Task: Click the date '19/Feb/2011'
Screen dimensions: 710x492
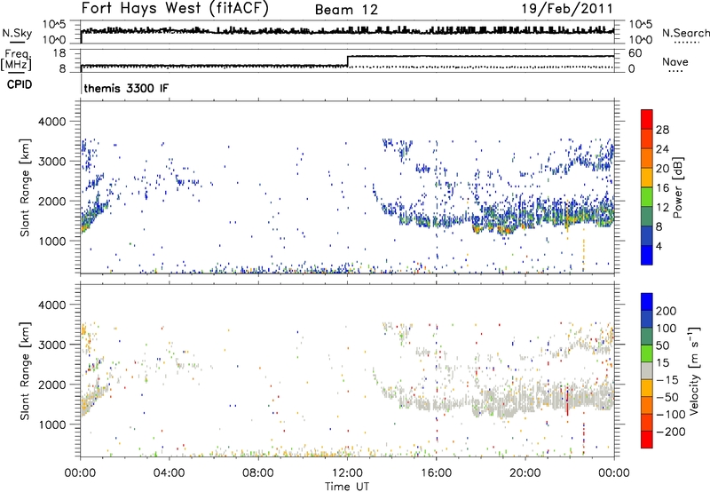Action: [567, 8]
